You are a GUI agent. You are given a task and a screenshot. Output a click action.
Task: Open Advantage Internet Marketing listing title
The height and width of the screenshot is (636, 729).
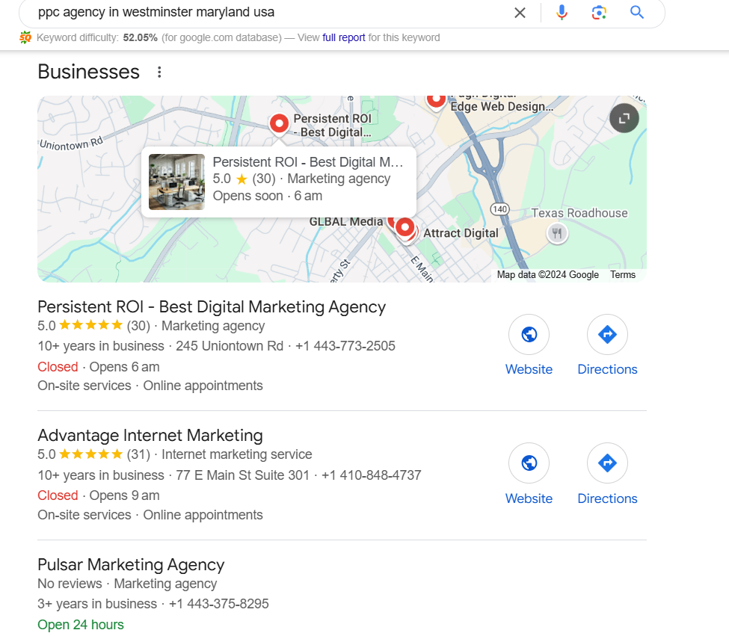coord(150,436)
